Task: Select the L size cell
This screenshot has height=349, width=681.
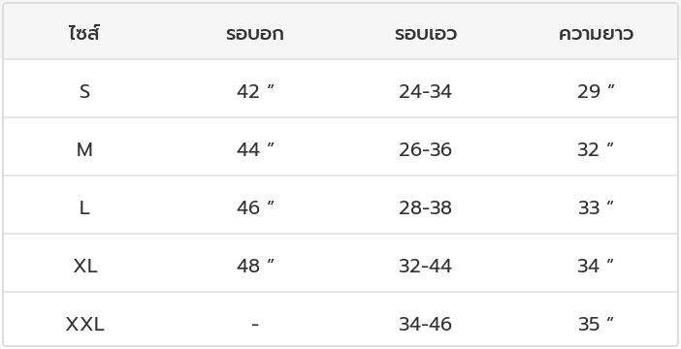Action: click(x=84, y=207)
